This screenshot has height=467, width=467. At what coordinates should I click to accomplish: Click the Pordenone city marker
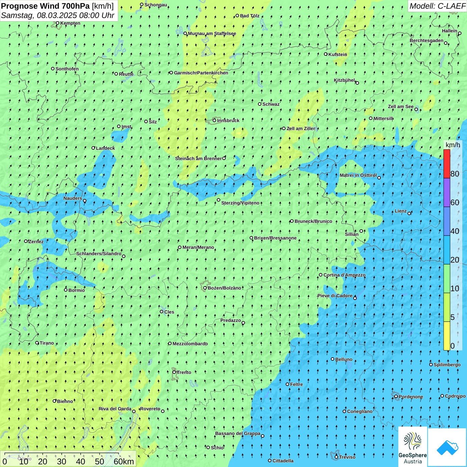click(x=396, y=397)
